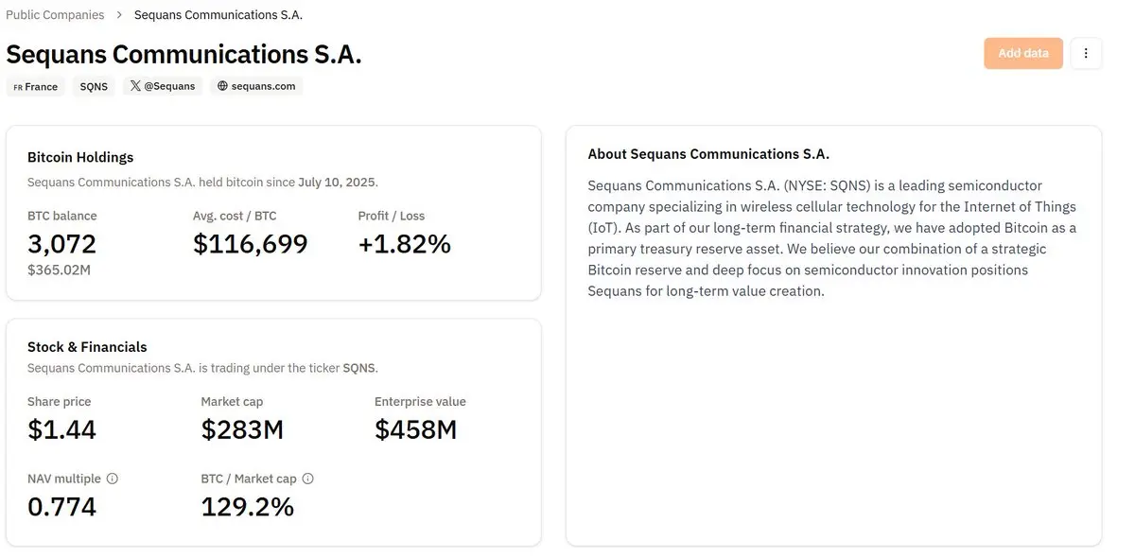Image resolution: width=1135 pixels, height=558 pixels.
Task: Open the three-dot more options menu
Action: click(1086, 54)
